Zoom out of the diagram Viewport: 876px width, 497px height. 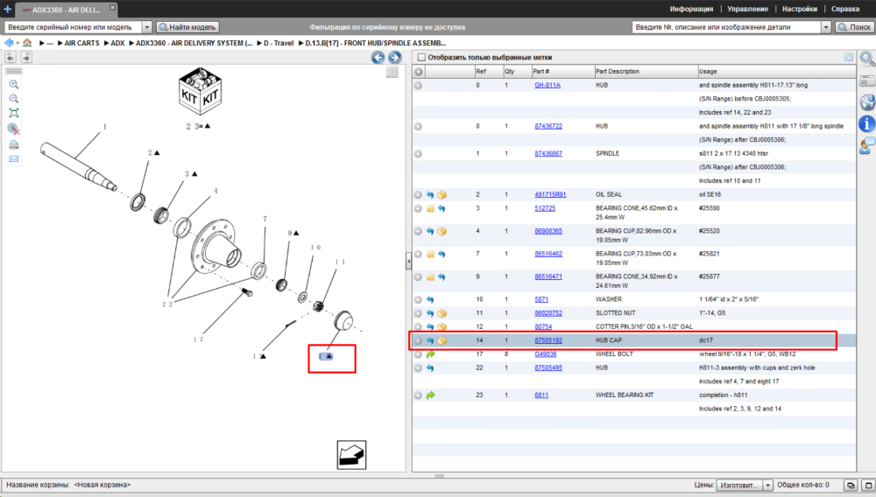coord(14,99)
